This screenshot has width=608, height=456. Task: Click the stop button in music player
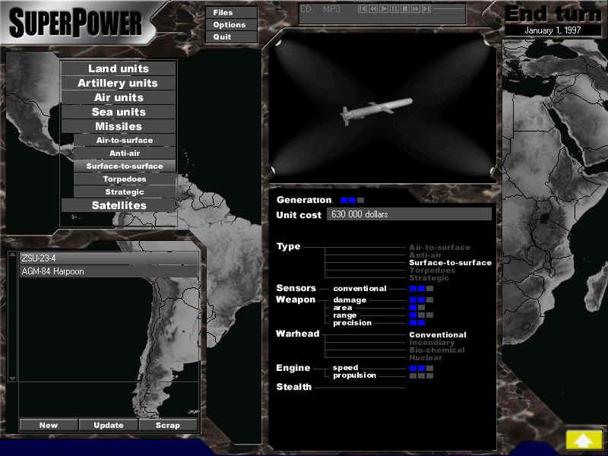405,9
